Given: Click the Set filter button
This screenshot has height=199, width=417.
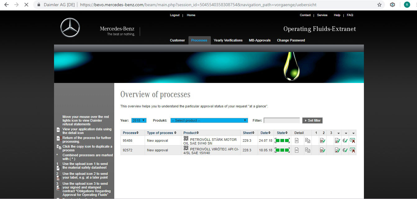Looking at the screenshot, I should pos(312,120).
